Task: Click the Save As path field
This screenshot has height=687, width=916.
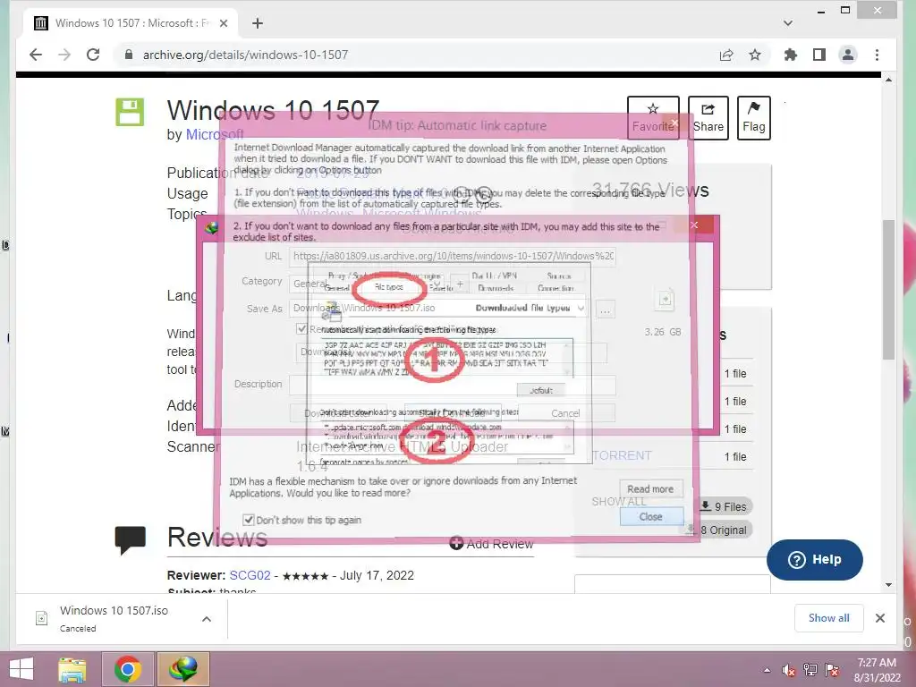Action: pyautogui.click(x=438, y=308)
